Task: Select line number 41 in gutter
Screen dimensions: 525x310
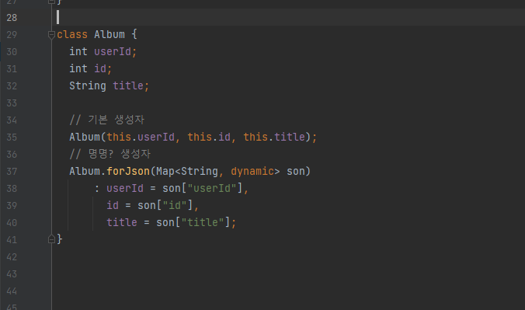Action: coord(12,240)
